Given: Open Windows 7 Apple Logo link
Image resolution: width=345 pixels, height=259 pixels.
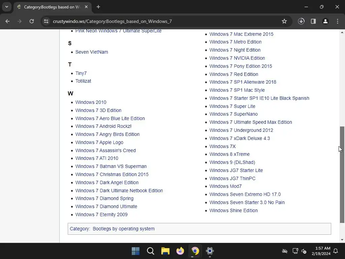Looking at the screenshot, I should [99, 143].
